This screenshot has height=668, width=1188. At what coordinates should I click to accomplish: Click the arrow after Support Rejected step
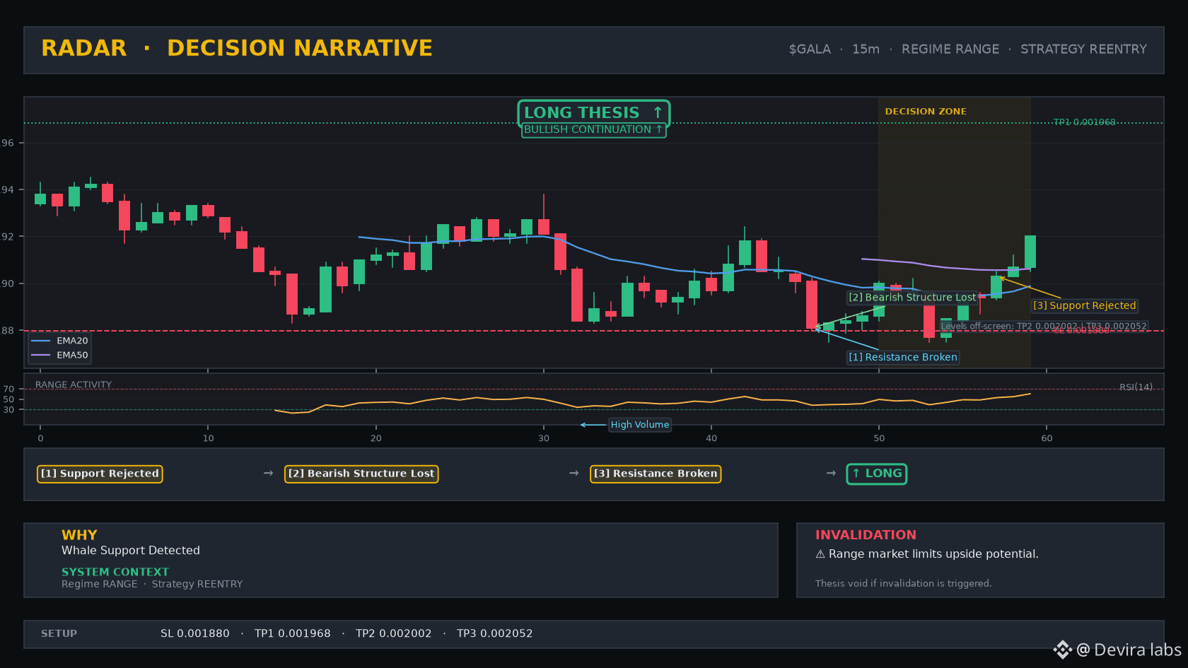click(x=268, y=473)
